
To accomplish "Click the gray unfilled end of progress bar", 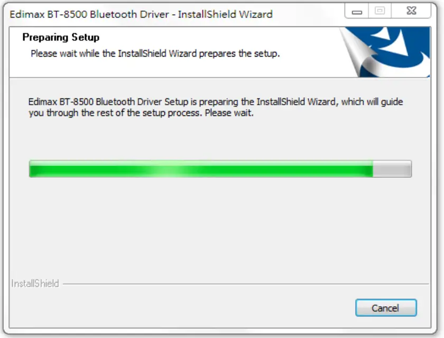I will tap(392, 169).
